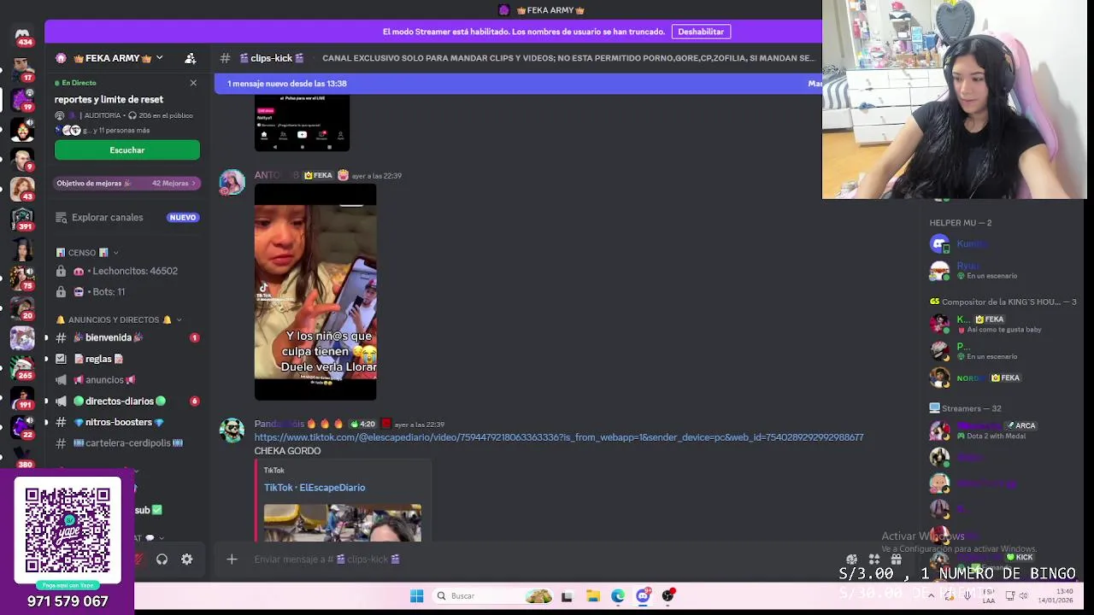The width and height of the screenshot is (1094, 615).
Task: Toggle deafen with the headphones icon
Action: pyautogui.click(x=162, y=559)
